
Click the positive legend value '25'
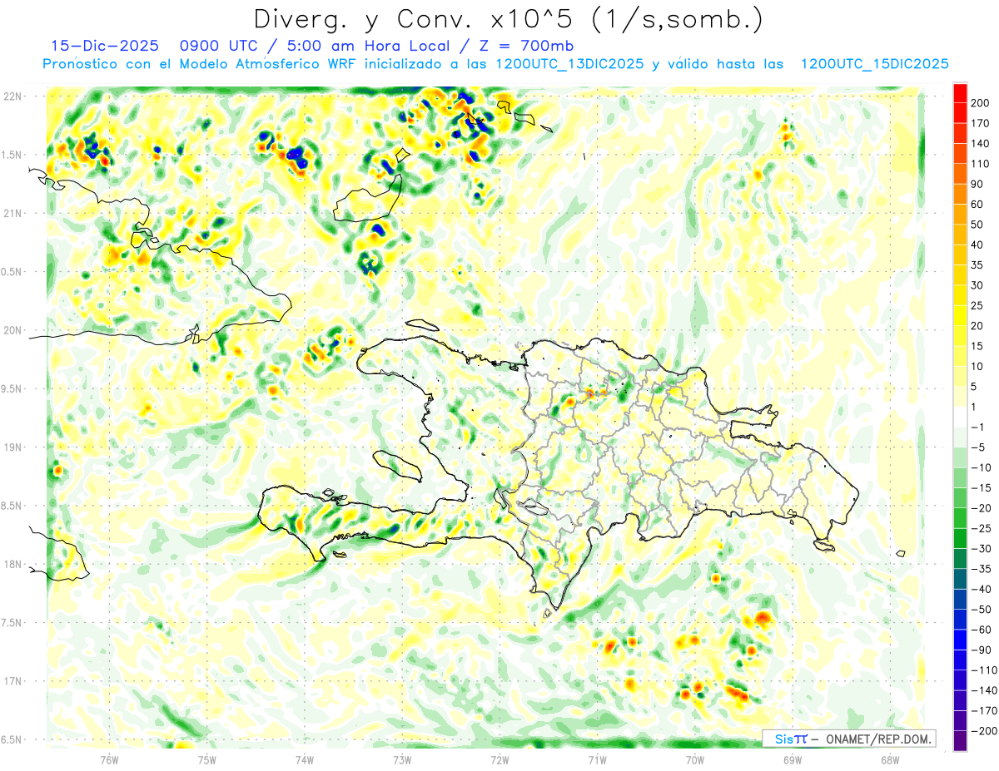978,305
